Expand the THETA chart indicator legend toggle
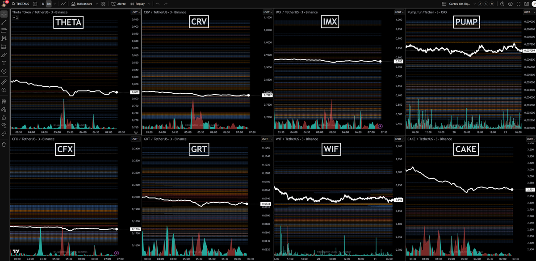Screen dimensions: 536x261 [x=15, y=18]
